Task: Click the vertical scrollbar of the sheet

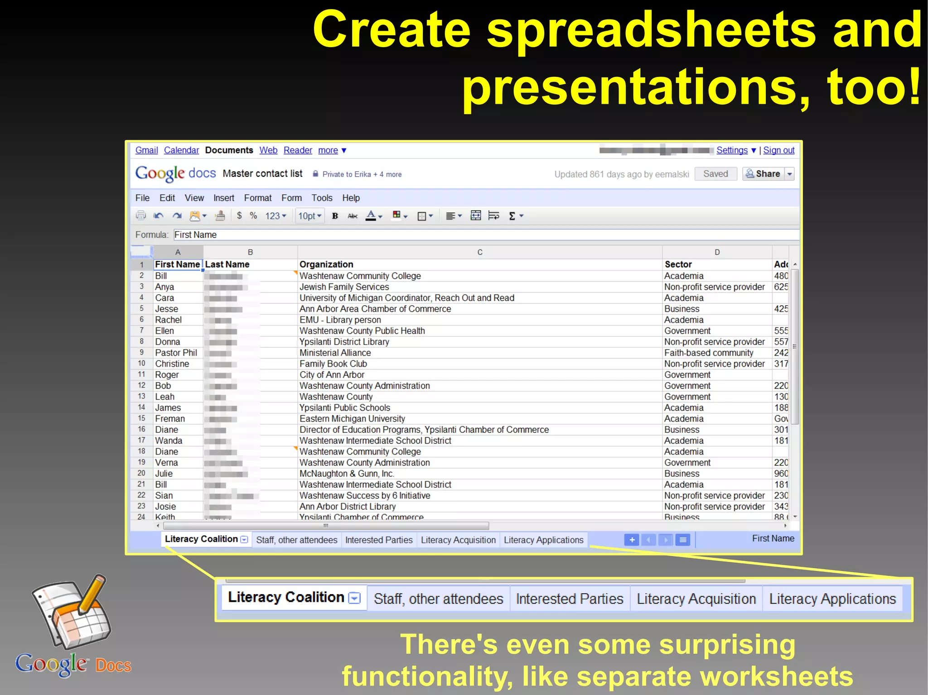Action: (x=795, y=346)
